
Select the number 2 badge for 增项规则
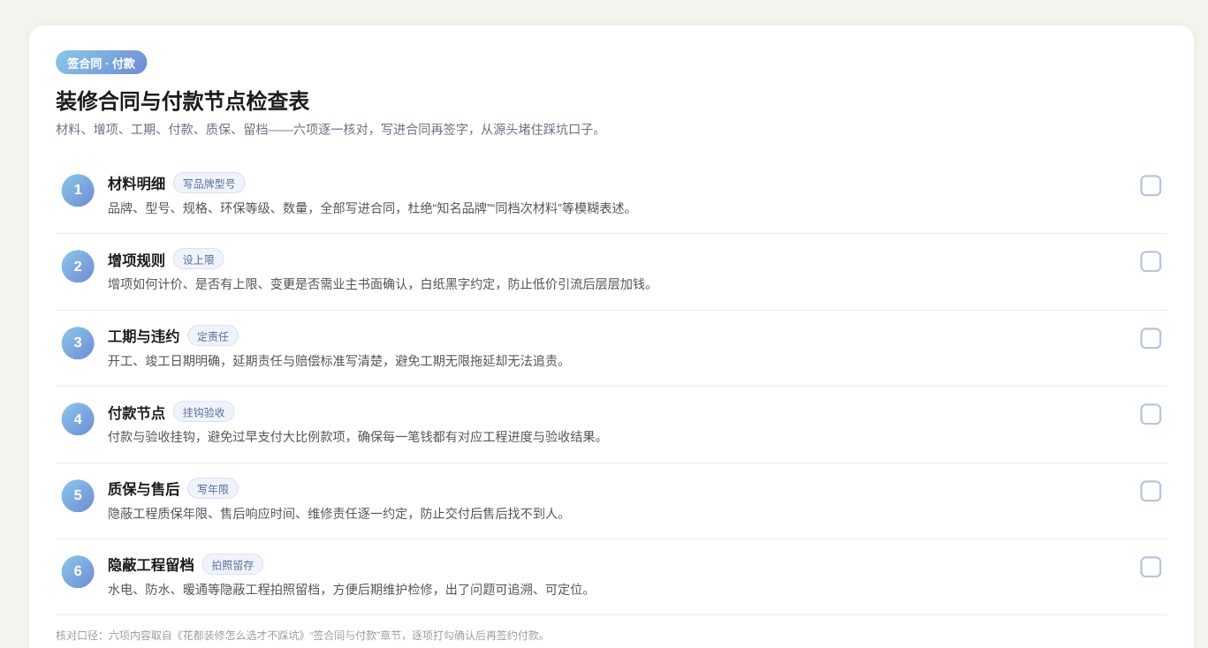click(x=78, y=267)
